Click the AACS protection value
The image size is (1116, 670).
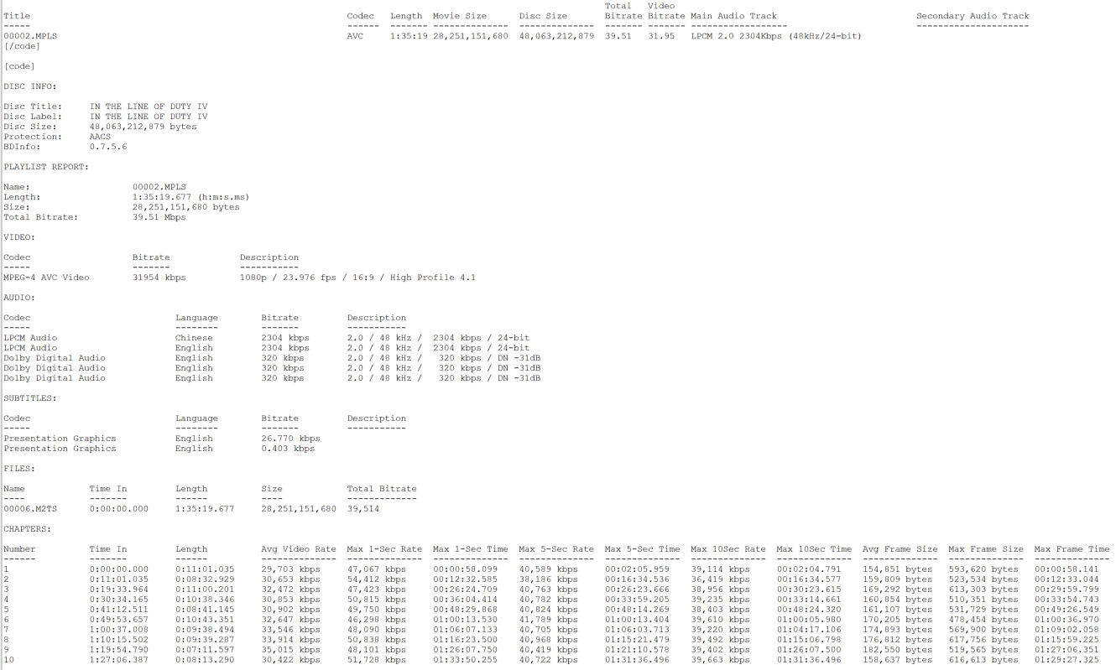click(100, 137)
